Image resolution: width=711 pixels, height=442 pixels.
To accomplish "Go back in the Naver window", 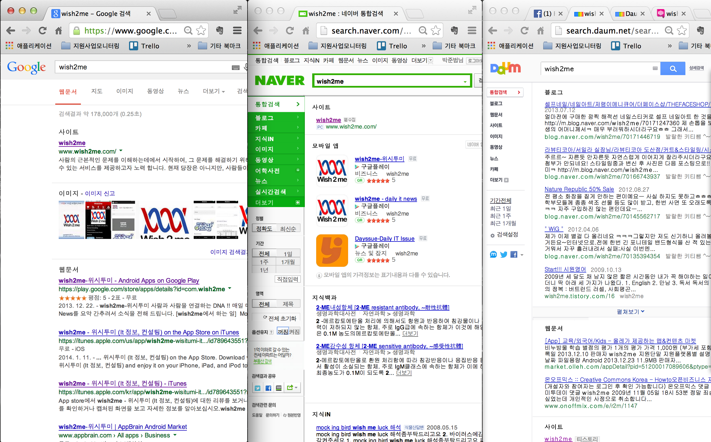I will coord(258,30).
